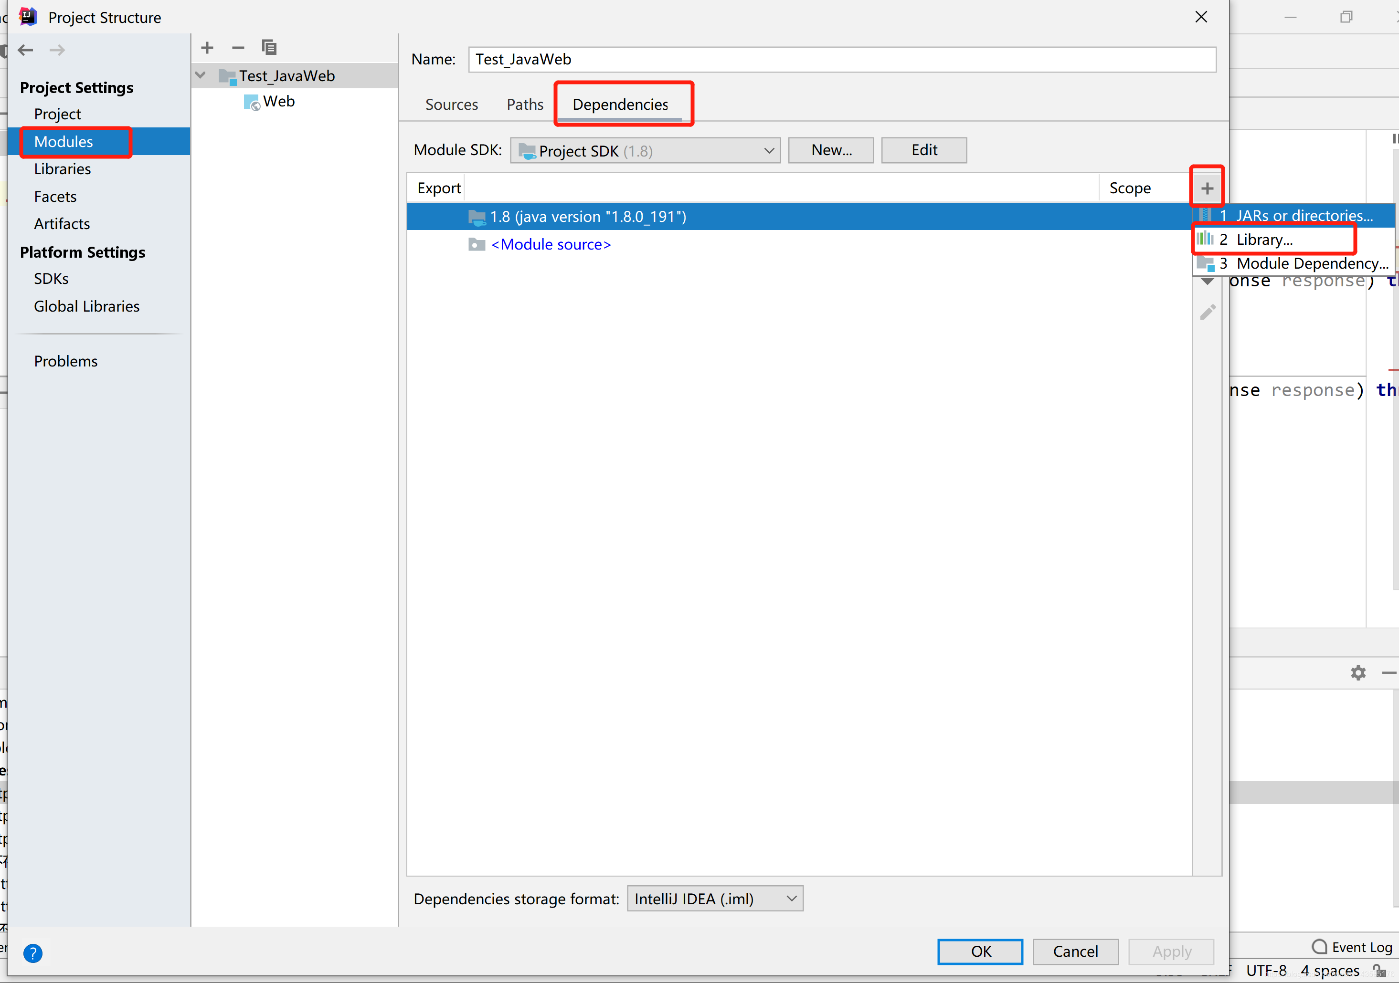Click the Edit SDK button
Viewport: 1399px width, 983px height.
click(x=924, y=150)
